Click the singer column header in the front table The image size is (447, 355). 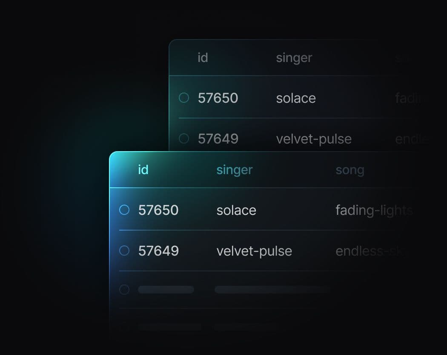pos(235,170)
